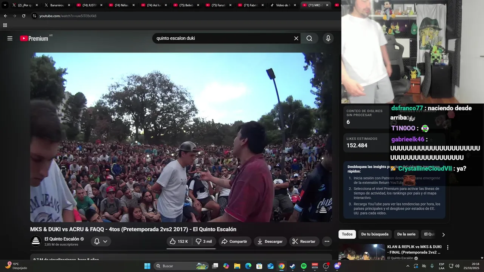Open Voicemeeter from the taskbar
This screenshot has width=484, height=272.
315,266
